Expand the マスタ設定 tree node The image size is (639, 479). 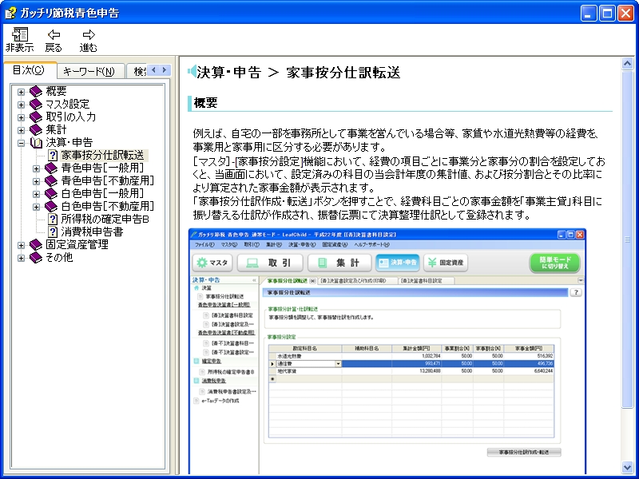pyautogui.click(x=22, y=105)
